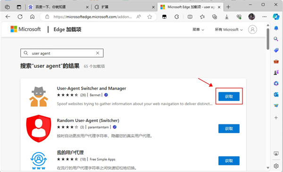Click the page vertical scrollbar thumb
The image size is (283, 172).
pyautogui.click(x=268, y=39)
